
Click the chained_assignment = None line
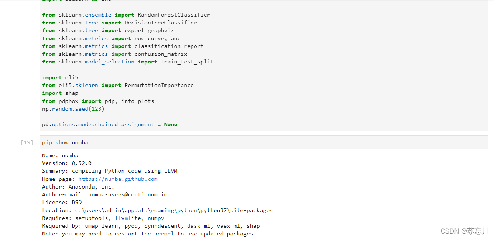click(110, 124)
